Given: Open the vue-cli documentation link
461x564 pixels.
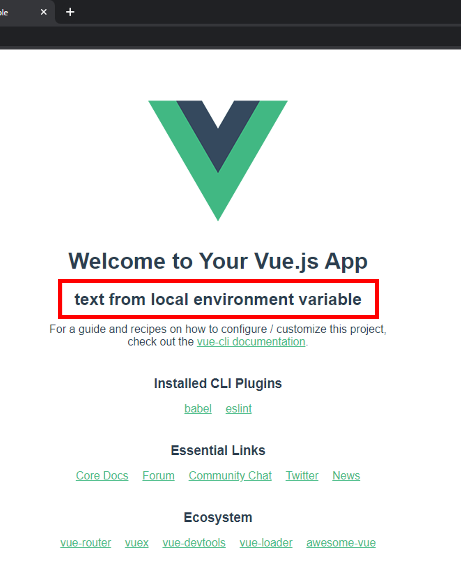Looking at the screenshot, I should pyautogui.click(x=251, y=342).
